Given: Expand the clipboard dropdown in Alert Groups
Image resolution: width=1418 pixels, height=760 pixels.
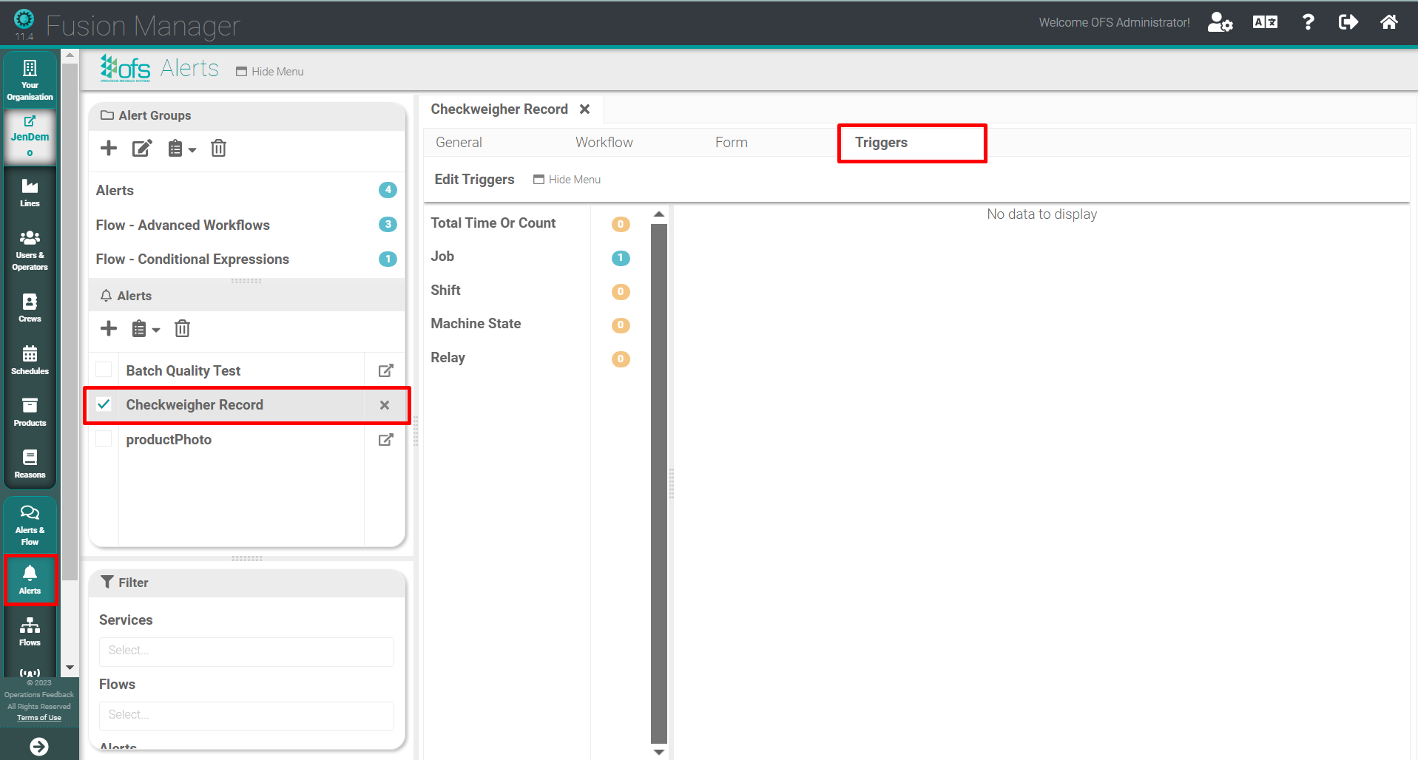Looking at the screenshot, I should click(x=181, y=148).
